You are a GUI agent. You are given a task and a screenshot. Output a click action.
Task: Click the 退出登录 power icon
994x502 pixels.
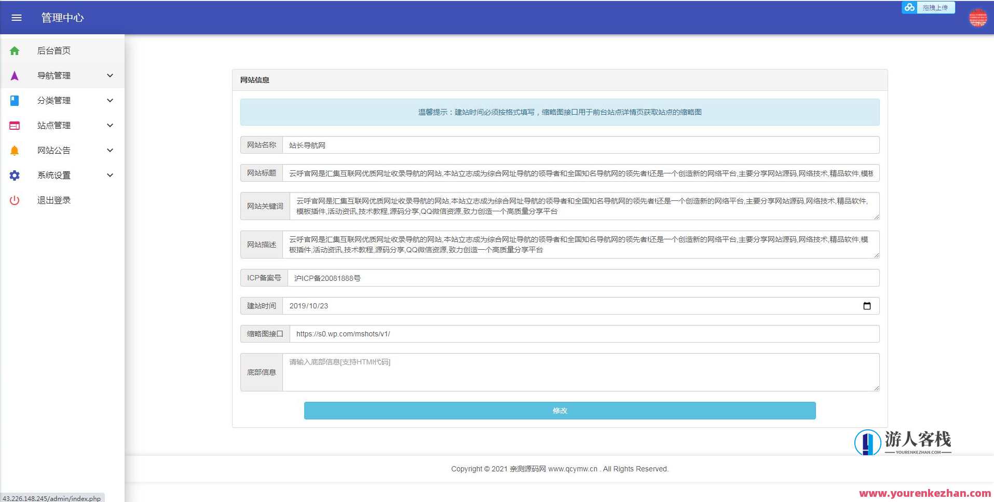[x=14, y=200]
